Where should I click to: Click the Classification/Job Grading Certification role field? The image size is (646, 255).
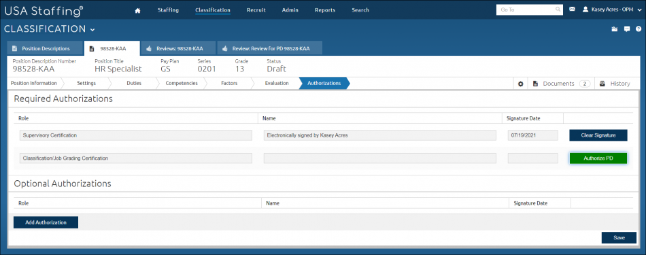pos(136,158)
